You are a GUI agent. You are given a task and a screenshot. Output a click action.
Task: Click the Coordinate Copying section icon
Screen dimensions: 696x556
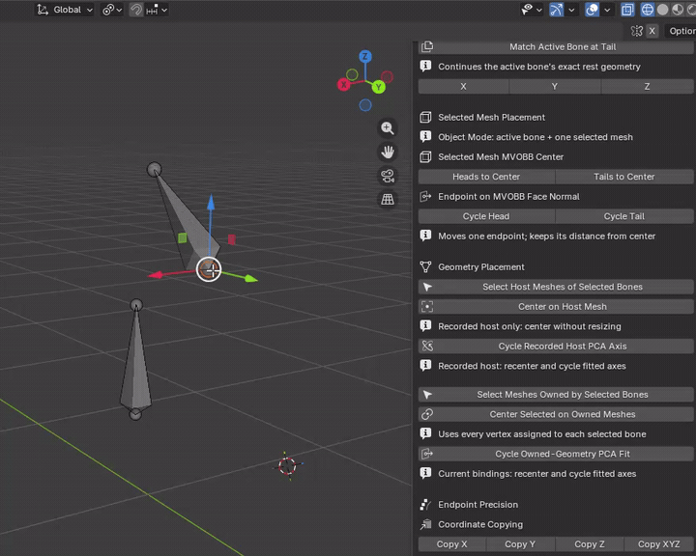point(425,524)
